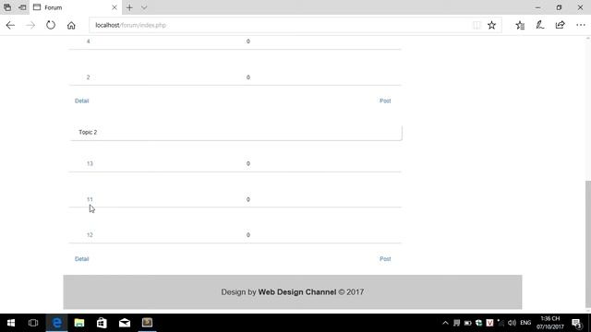The width and height of the screenshot is (591, 332).
Task: Open File Explorer from taskbar
Action: [x=79, y=323]
